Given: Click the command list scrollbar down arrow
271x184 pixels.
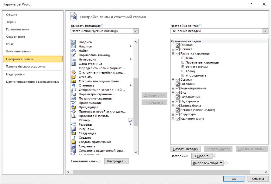Looking at the screenshot, I should coord(136,152).
